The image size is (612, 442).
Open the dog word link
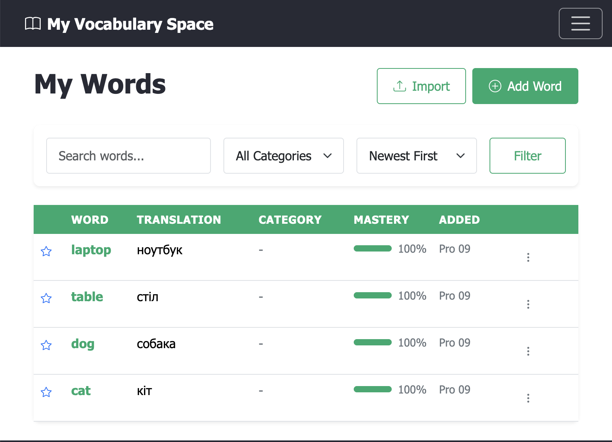pos(83,344)
